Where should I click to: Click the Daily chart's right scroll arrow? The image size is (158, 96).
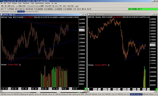tap(85, 91)
